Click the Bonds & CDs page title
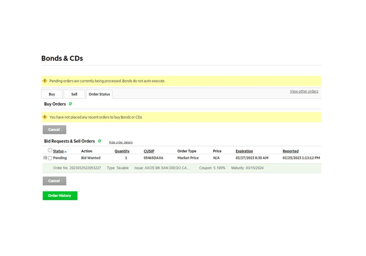Viewport: 366px width, 256px height. 62,59
